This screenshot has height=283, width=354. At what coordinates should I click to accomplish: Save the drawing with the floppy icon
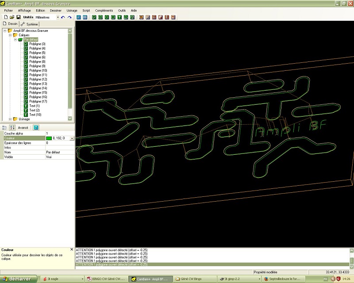(18, 17)
